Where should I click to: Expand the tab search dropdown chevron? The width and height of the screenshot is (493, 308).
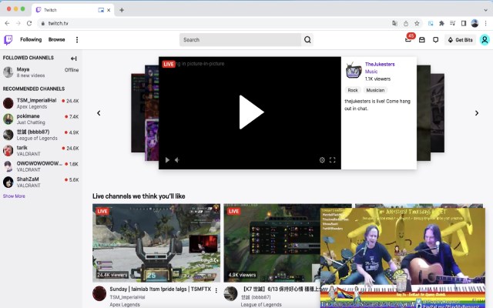(485, 10)
